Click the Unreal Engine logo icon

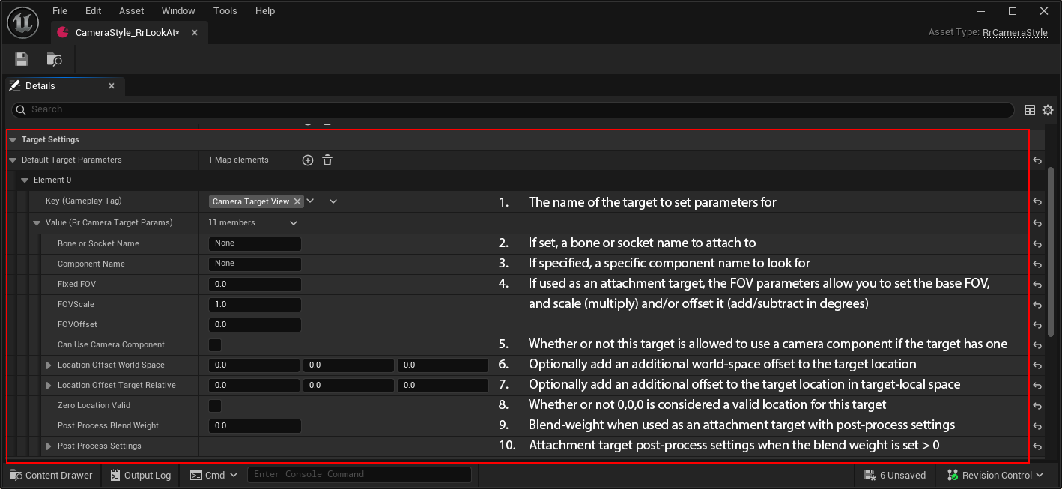(x=22, y=22)
